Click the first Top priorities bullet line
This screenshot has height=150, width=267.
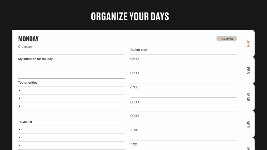(71, 91)
